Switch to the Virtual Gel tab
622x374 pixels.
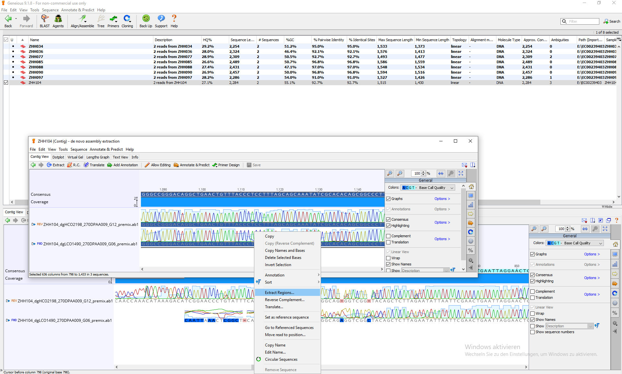point(75,157)
